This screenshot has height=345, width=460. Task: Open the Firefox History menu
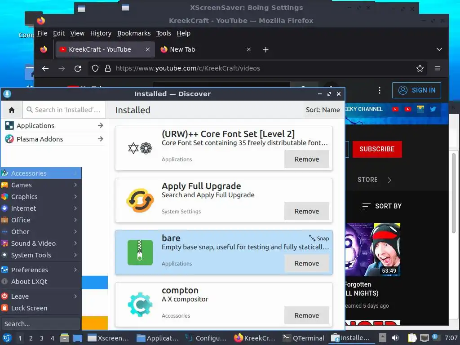pos(101,33)
